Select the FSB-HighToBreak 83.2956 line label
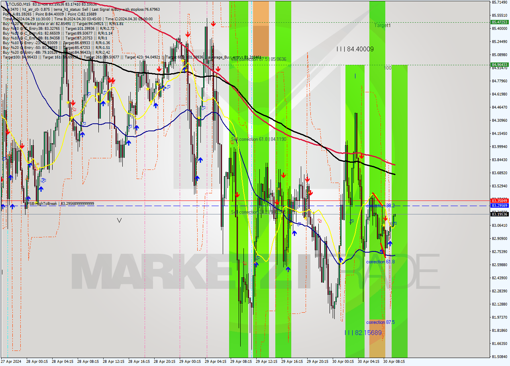Viewport: 510px width, 366px height. [x=61, y=204]
